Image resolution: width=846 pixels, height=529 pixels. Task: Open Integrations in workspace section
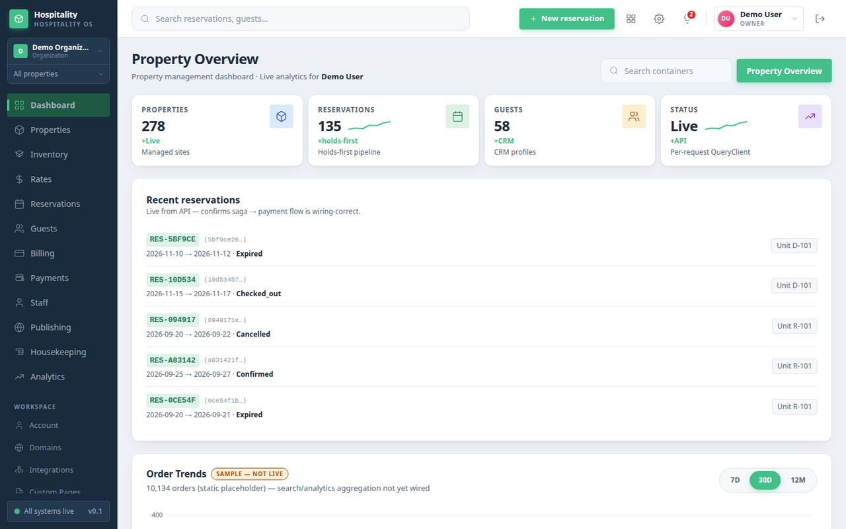pyautogui.click(x=58, y=470)
